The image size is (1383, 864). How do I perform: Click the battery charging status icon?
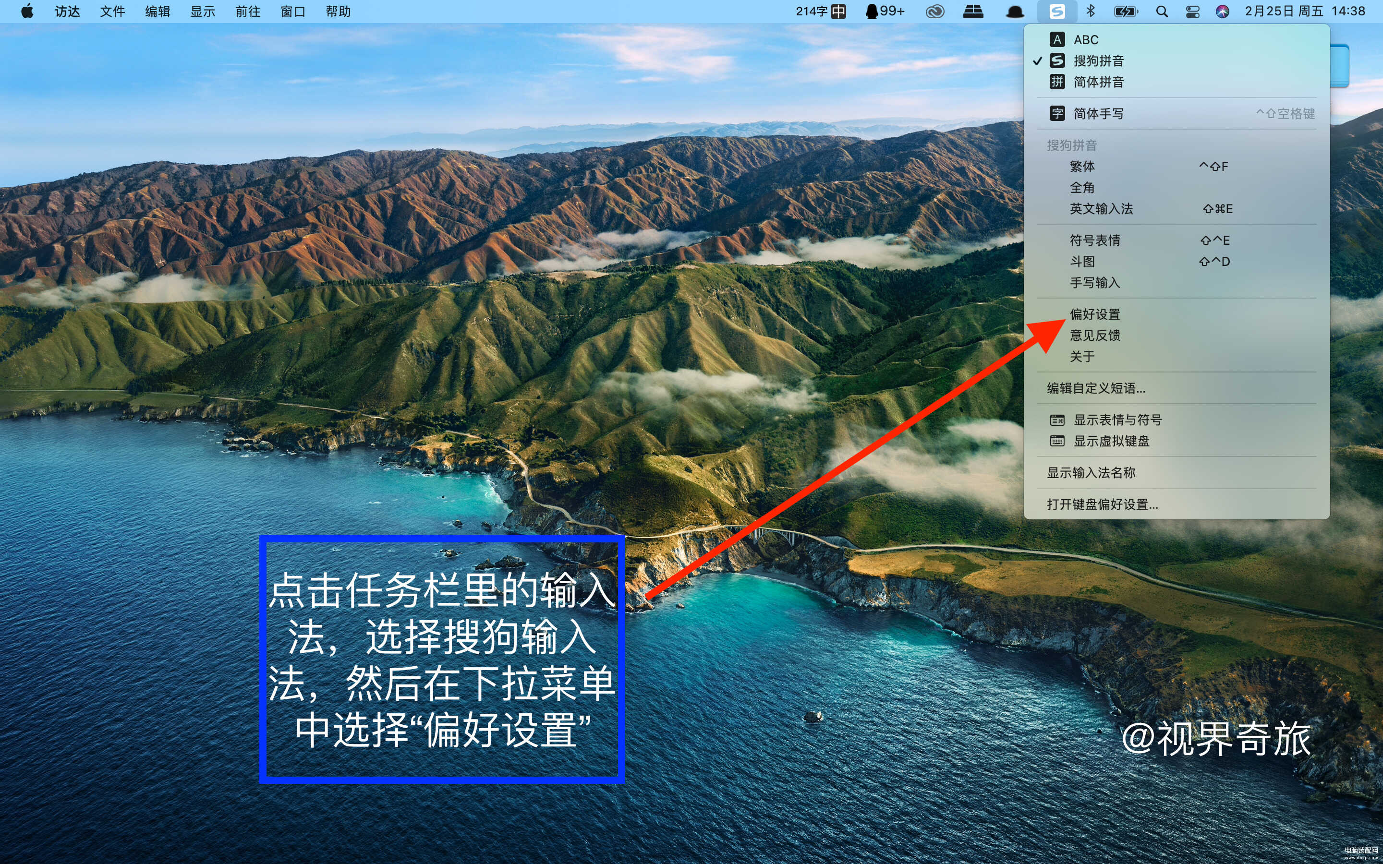[1125, 12]
